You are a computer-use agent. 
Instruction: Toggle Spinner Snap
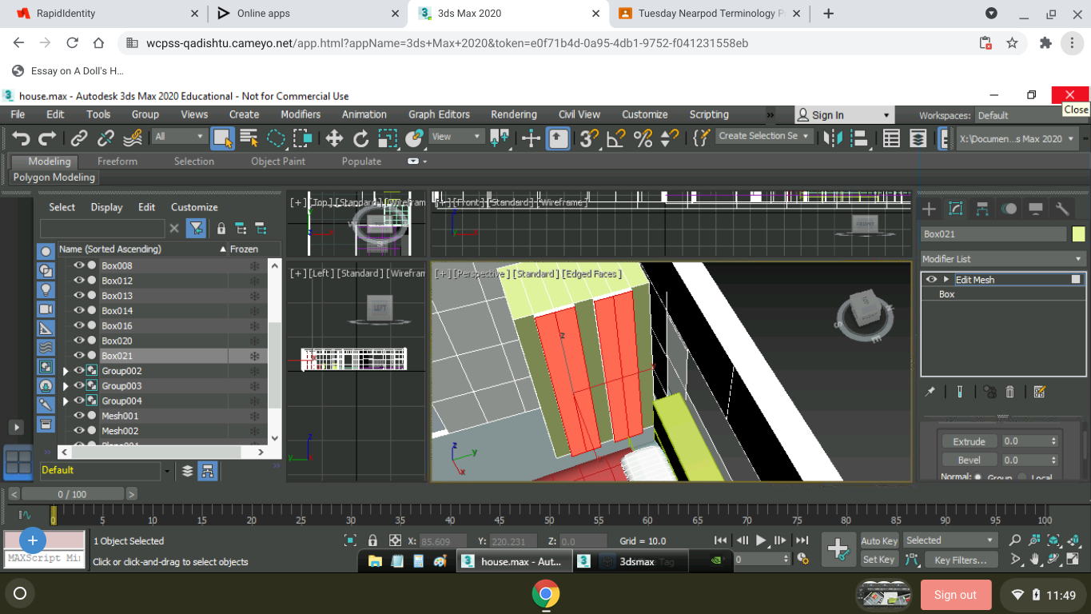click(670, 138)
